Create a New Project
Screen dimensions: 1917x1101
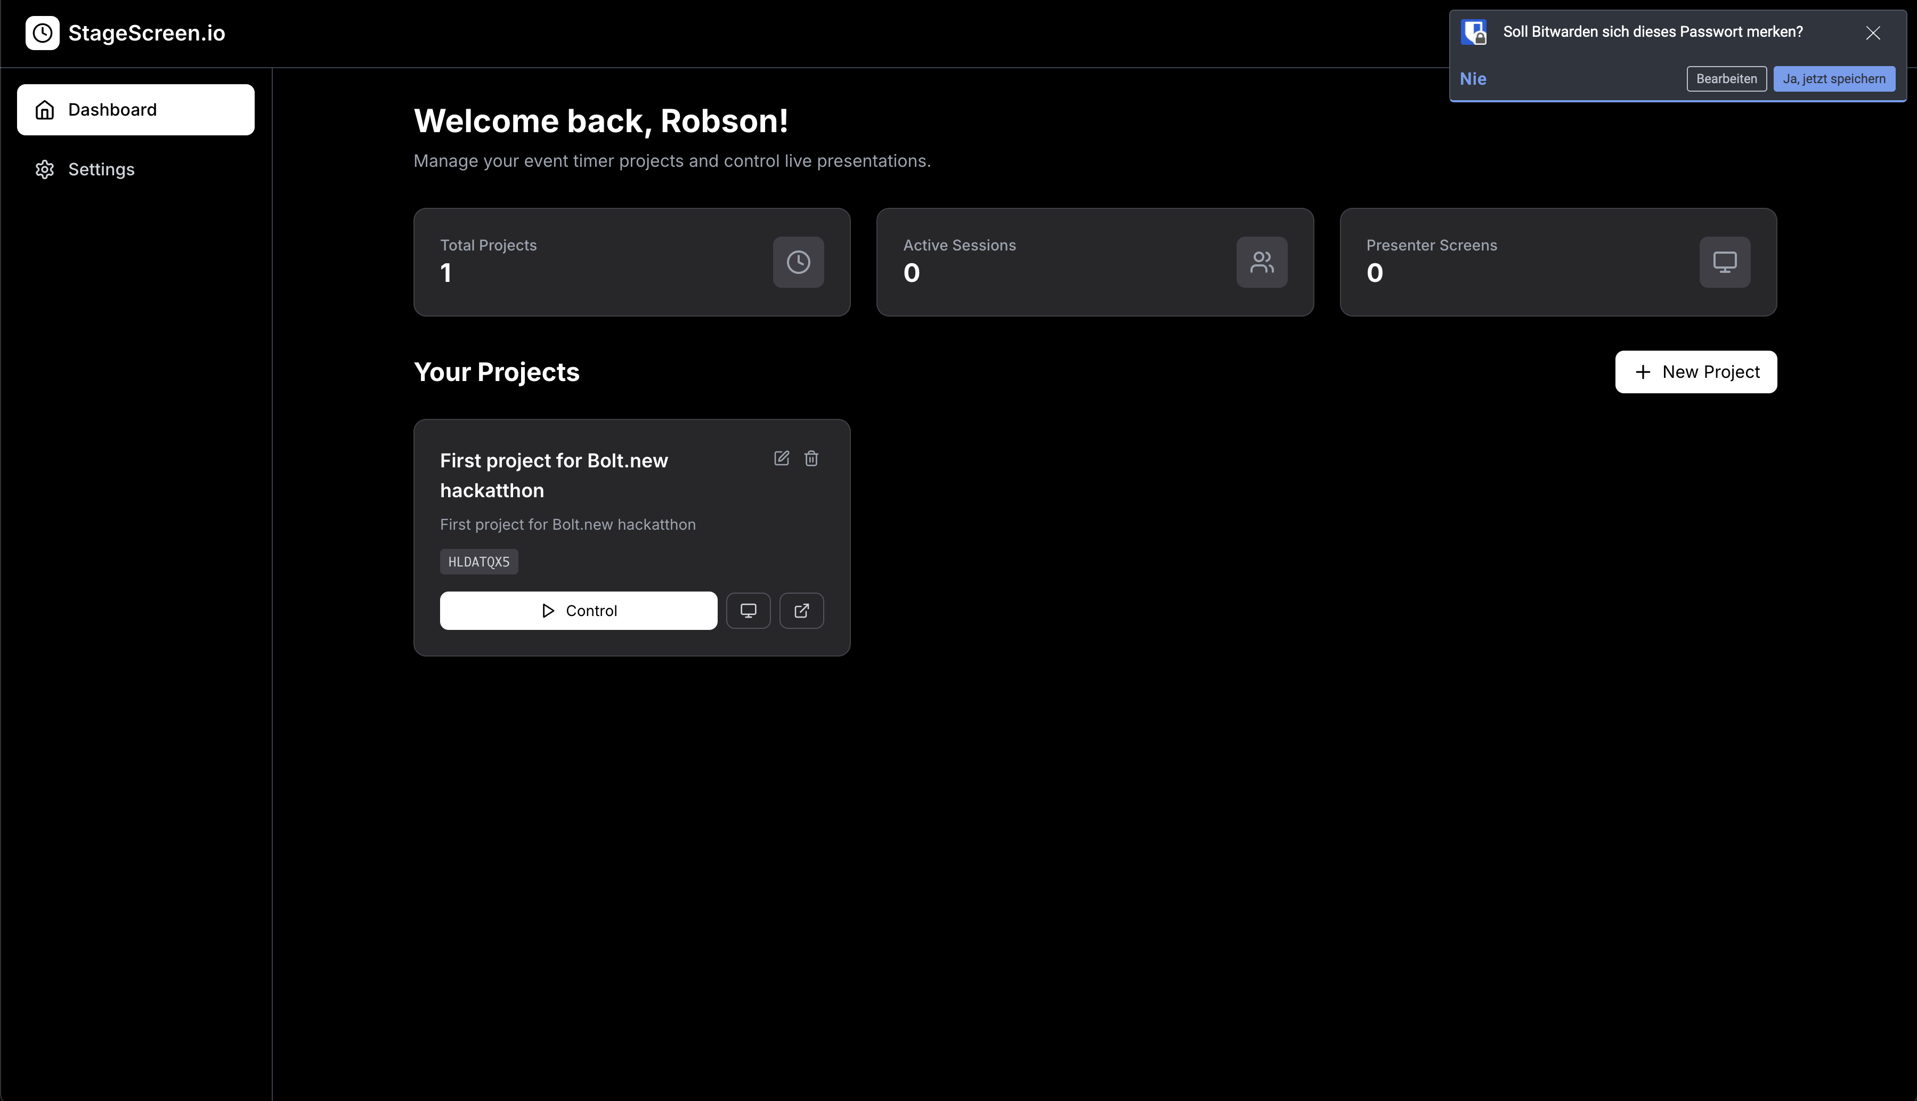[x=1695, y=372]
